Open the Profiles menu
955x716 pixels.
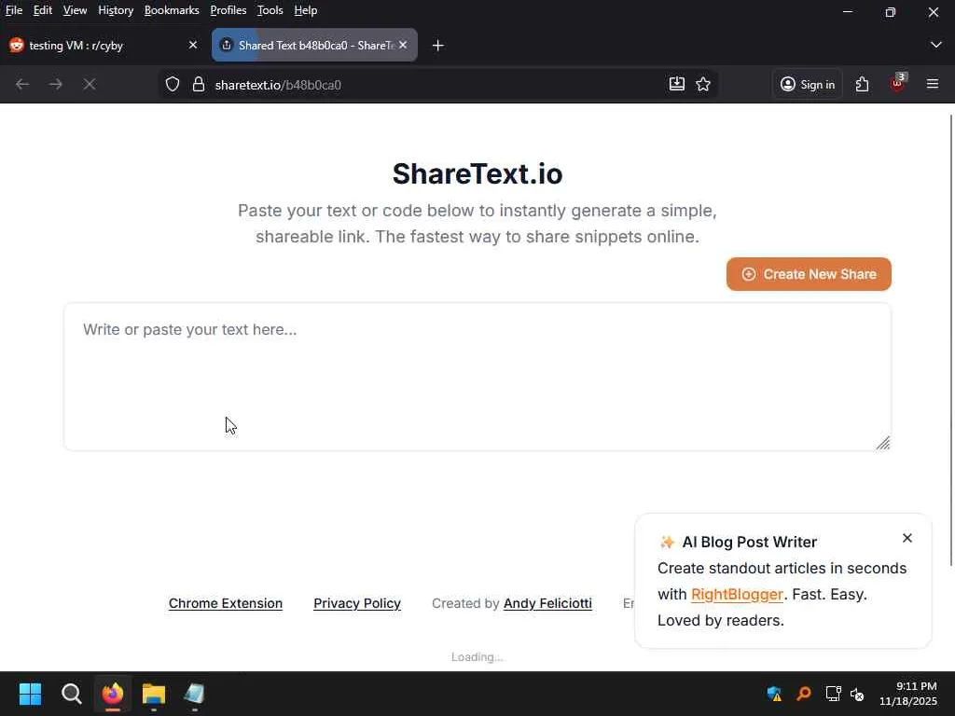point(228,10)
